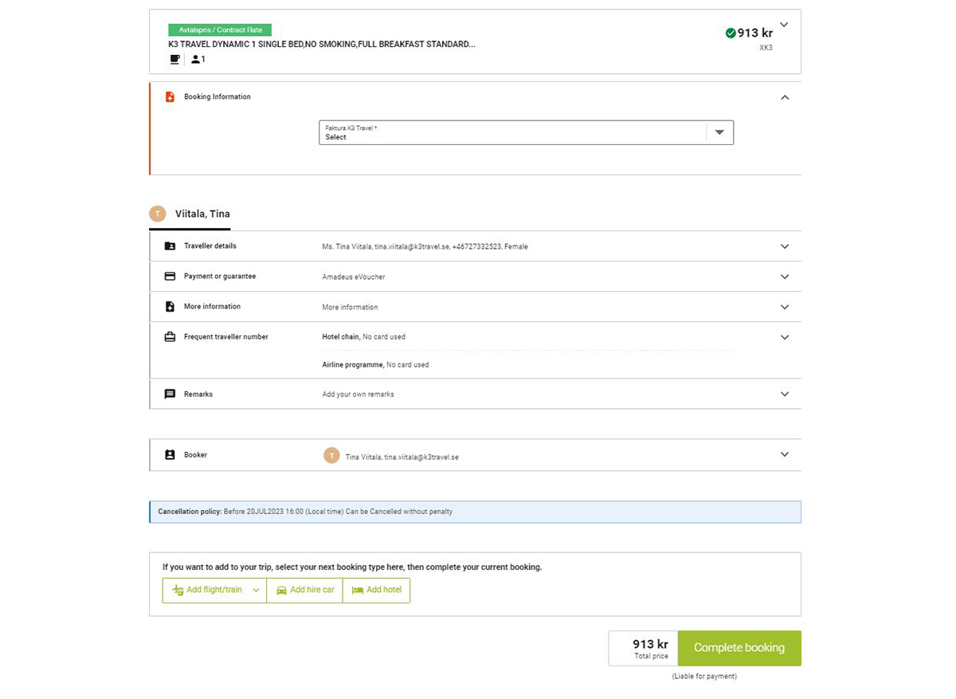Click the breakfast cup icon under room name
956x699 pixels.
pyautogui.click(x=174, y=59)
